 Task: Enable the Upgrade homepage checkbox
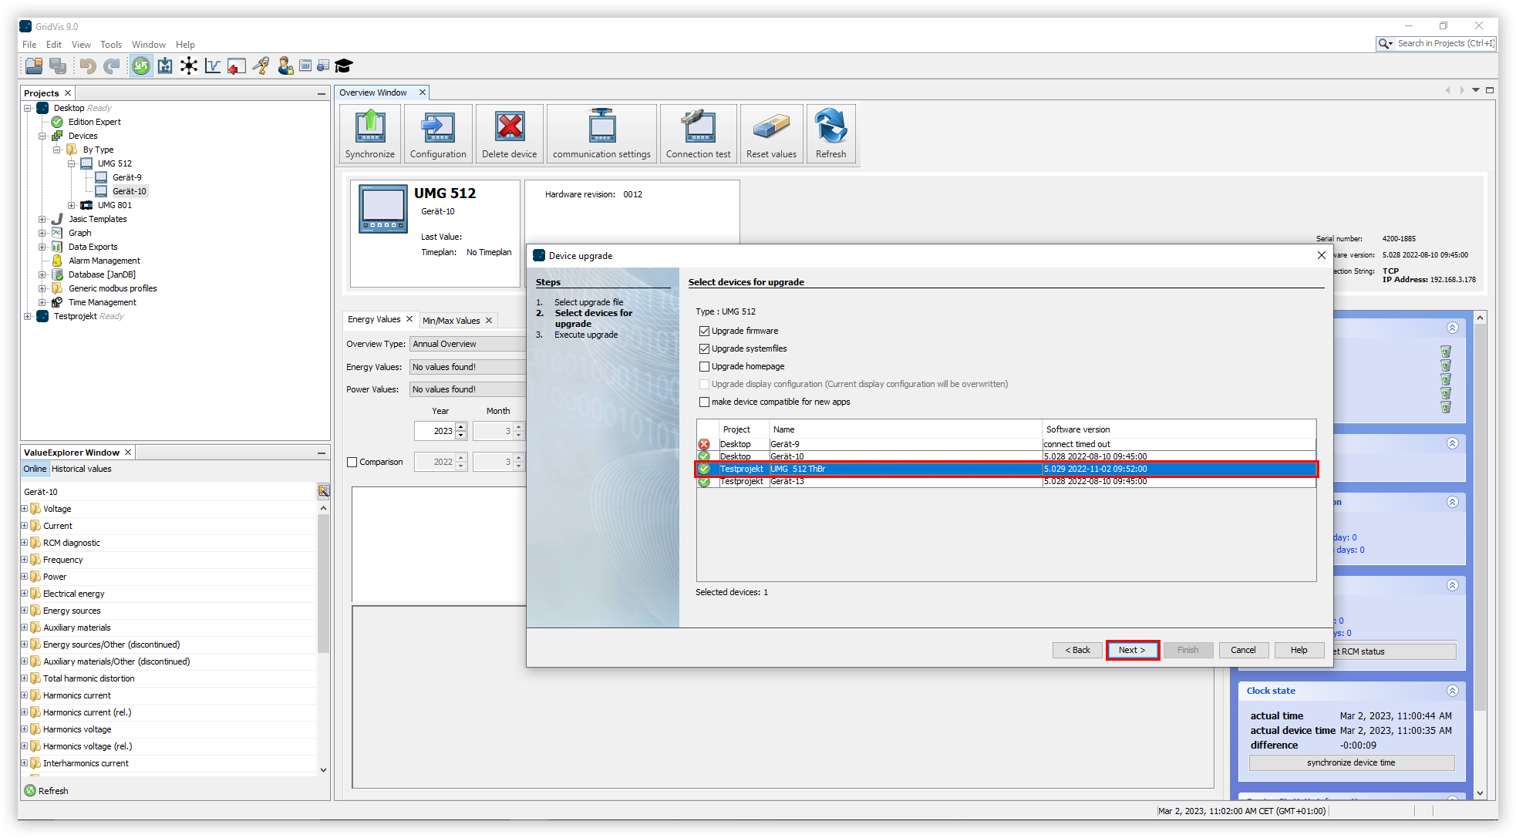tap(704, 366)
